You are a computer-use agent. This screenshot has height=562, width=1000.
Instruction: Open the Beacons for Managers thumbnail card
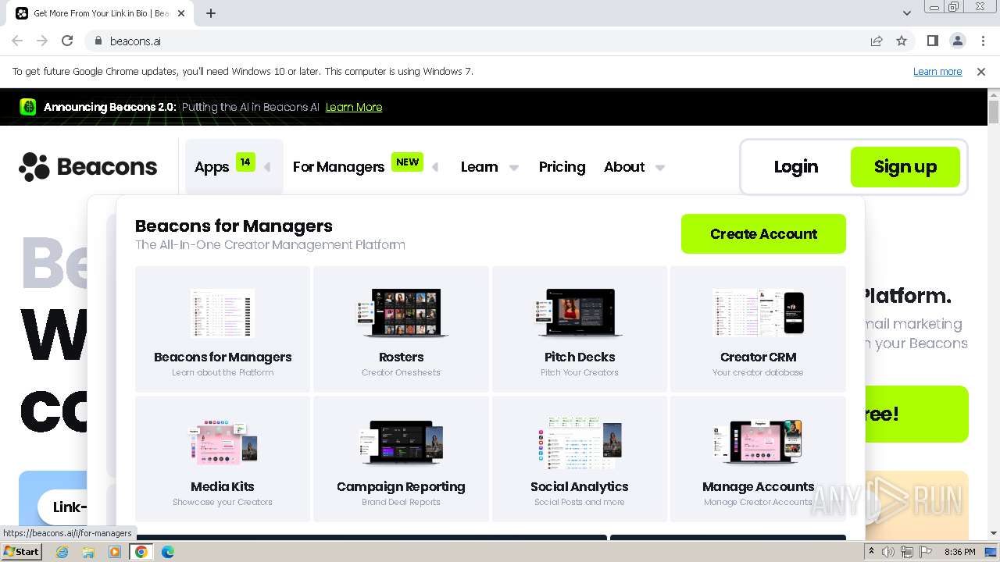pos(223,329)
